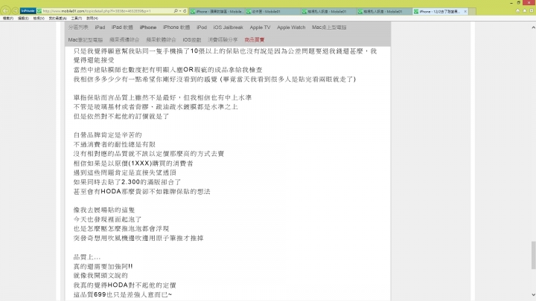Click the browser Forward arrow button

16,11
